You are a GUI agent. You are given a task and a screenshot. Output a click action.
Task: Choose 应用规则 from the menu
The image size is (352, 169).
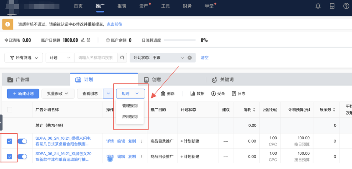point(130,117)
